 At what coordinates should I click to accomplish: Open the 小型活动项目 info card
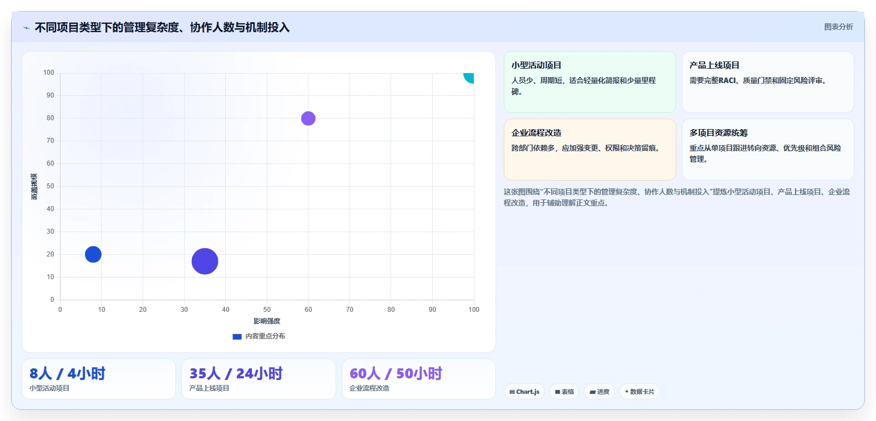590,82
